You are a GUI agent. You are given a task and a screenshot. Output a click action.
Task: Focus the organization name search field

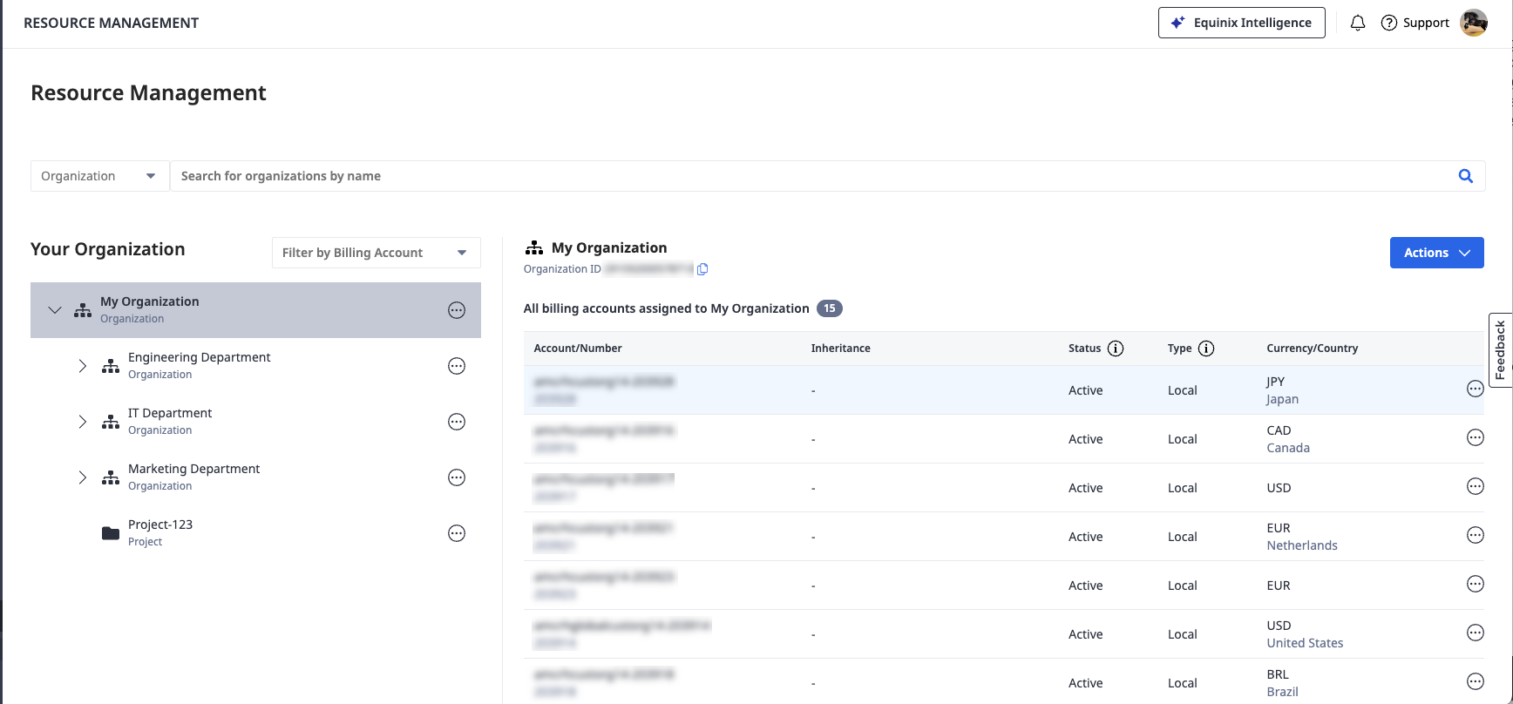(811, 176)
